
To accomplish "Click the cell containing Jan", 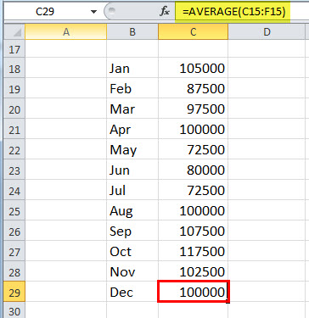I will pyautogui.click(x=132, y=68).
